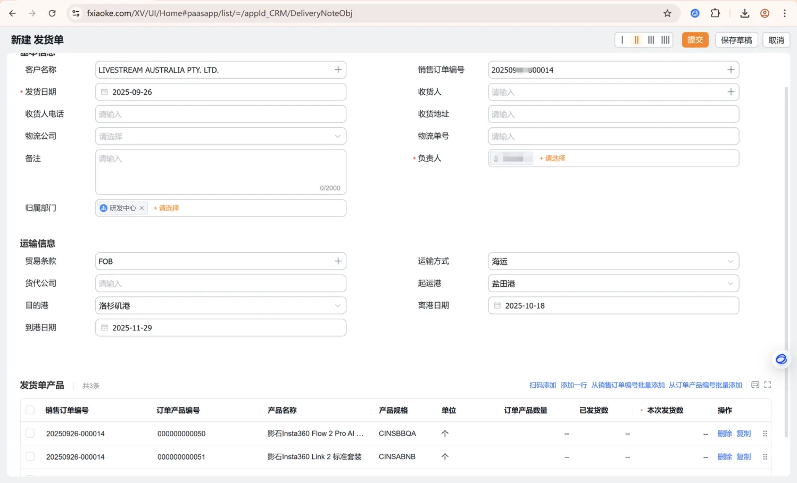The height and width of the screenshot is (483, 797).
Task: Switch form to single-column layout icon
Action: [622, 40]
